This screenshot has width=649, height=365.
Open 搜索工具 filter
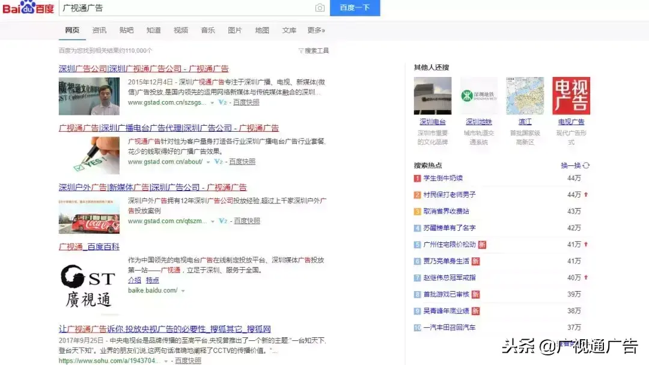point(314,51)
